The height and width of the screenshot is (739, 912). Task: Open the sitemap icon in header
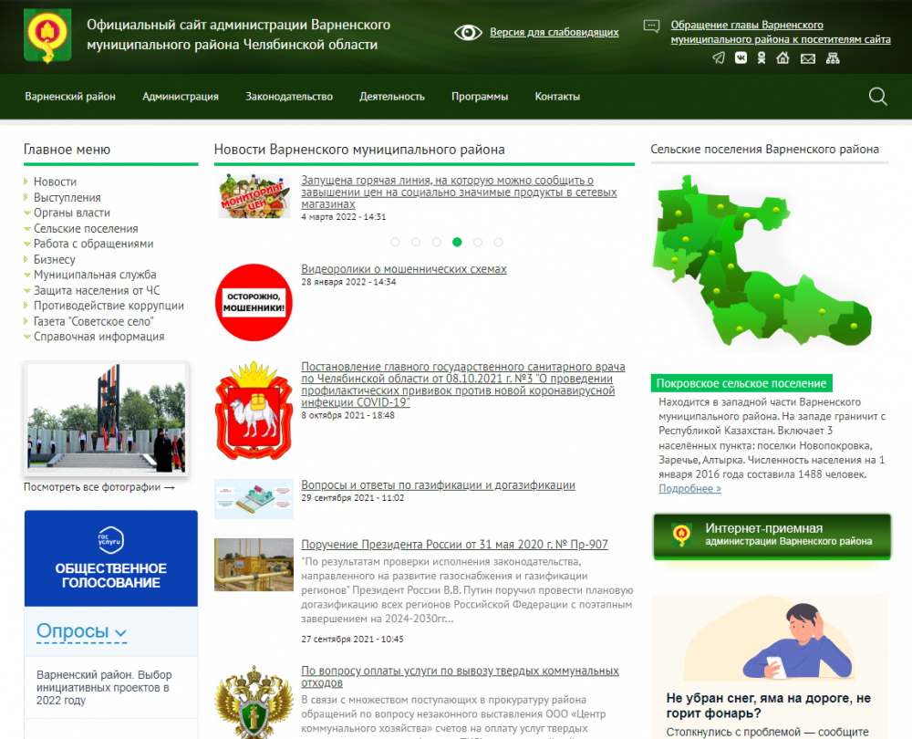(832, 58)
